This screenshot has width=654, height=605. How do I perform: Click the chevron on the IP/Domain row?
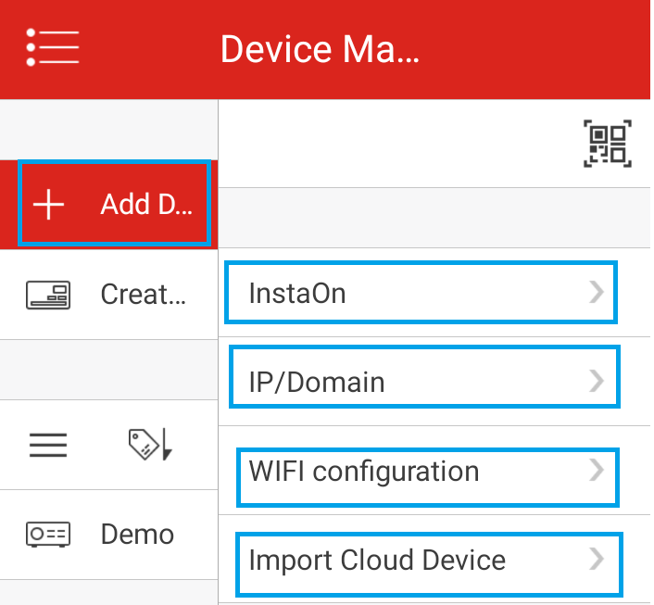point(597,381)
